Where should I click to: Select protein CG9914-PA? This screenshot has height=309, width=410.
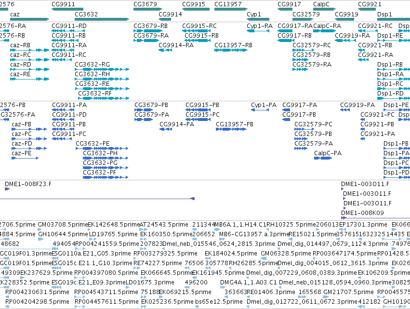[x=177, y=124]
